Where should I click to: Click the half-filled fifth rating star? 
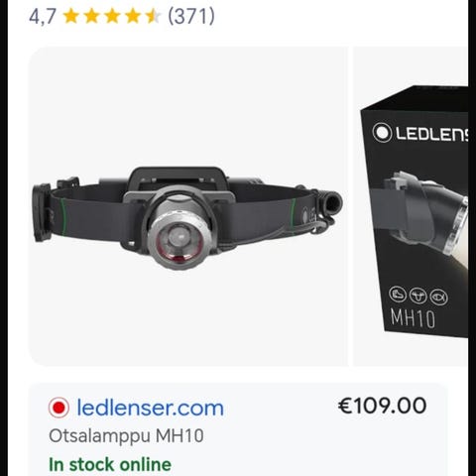coord(153,16)
